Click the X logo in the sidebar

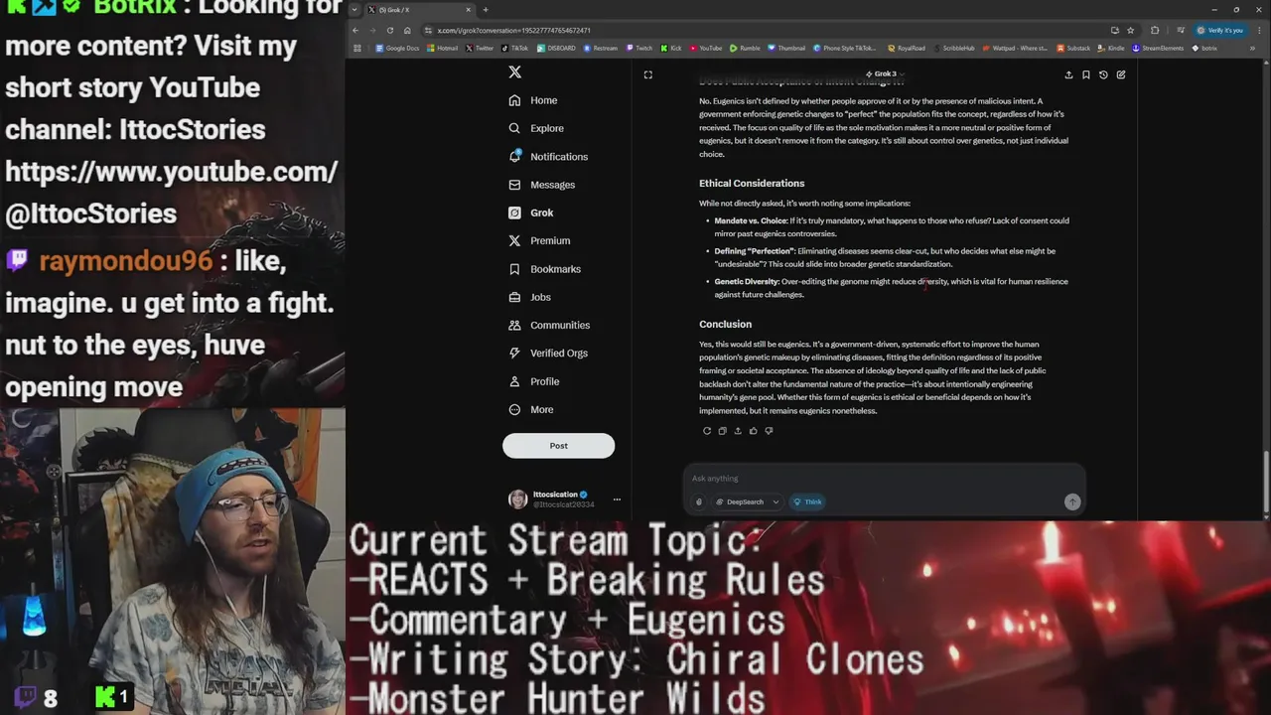pyautogui.click(x=514, y=72)
